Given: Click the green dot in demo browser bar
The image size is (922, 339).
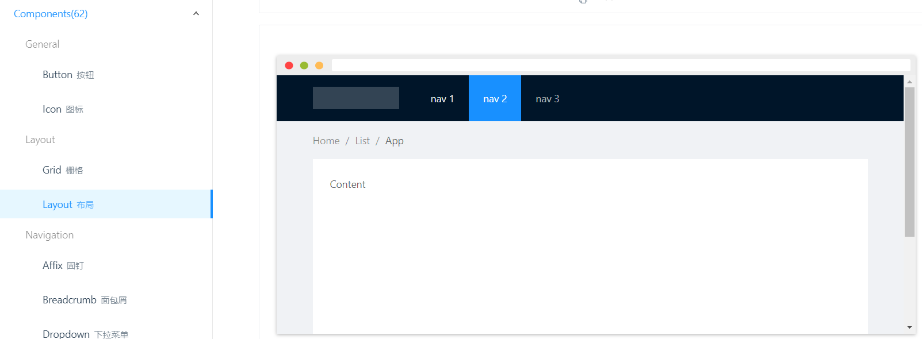Looking at the screenshot, I should pos(304,66).
